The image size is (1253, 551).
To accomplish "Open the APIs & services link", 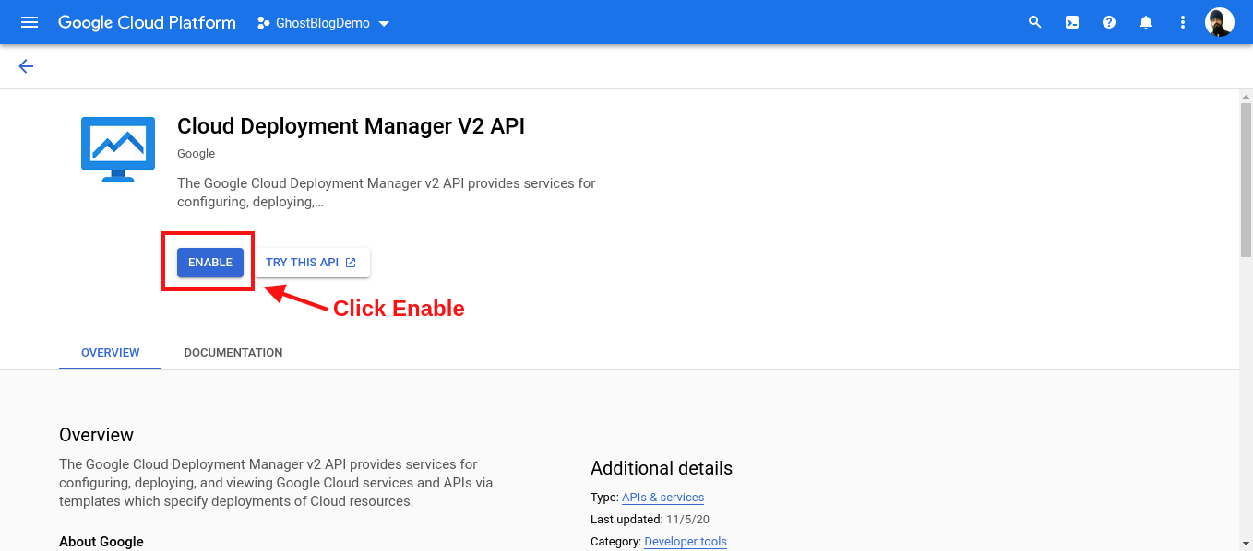I will pyautogui.click(x=662, y=498).
